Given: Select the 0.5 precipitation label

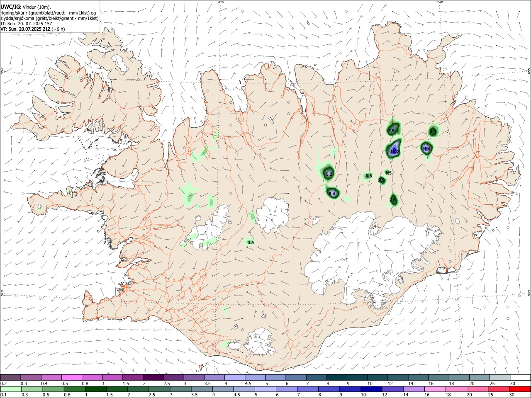Looking at the screenshot, I should pos(251,243).
